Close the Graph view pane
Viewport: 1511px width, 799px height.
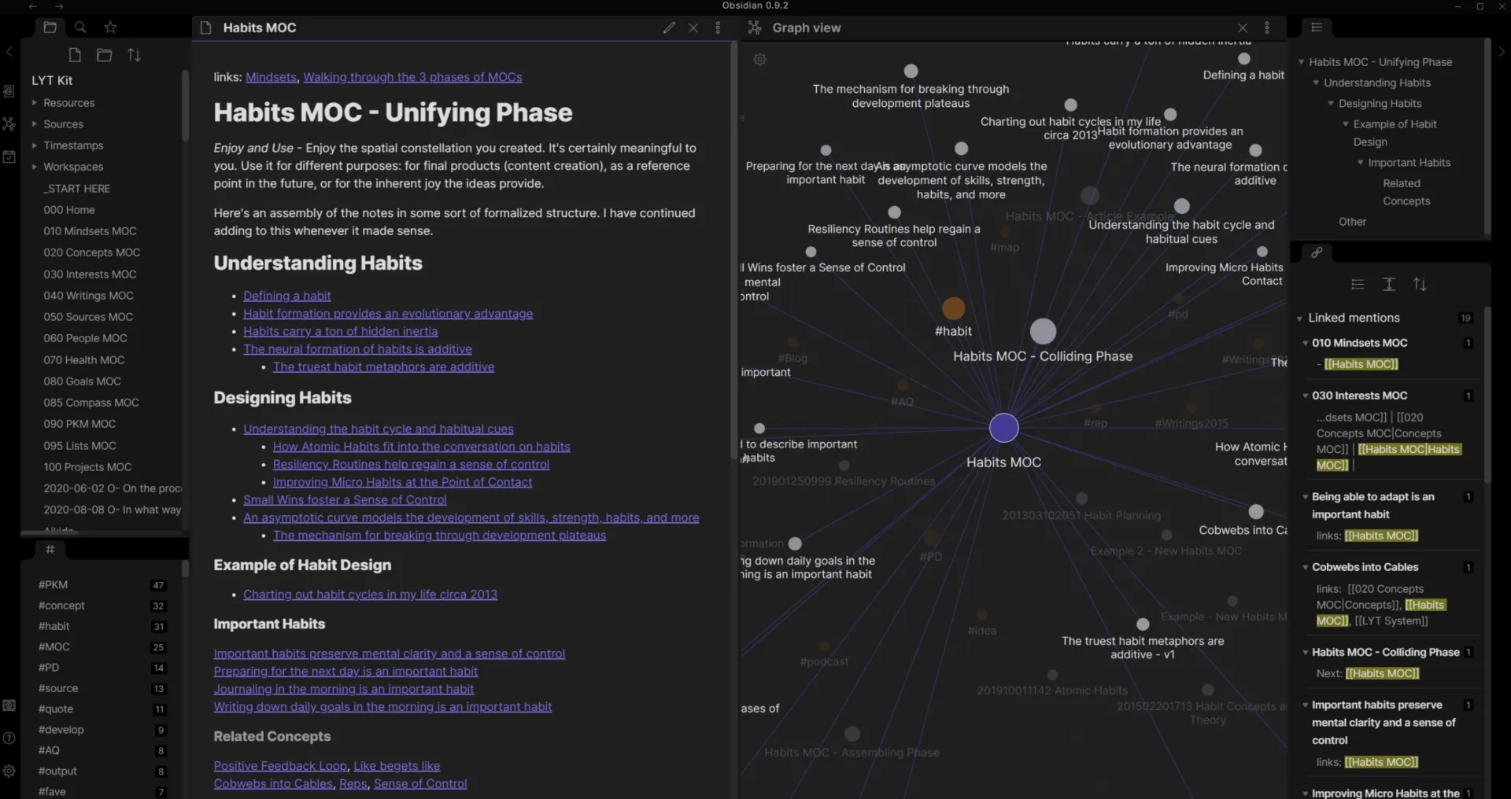(1242, 28)
